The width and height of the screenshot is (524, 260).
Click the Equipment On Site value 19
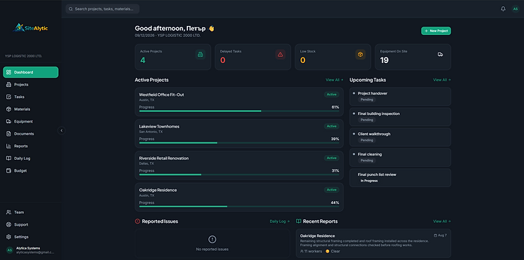coord(384,60)
